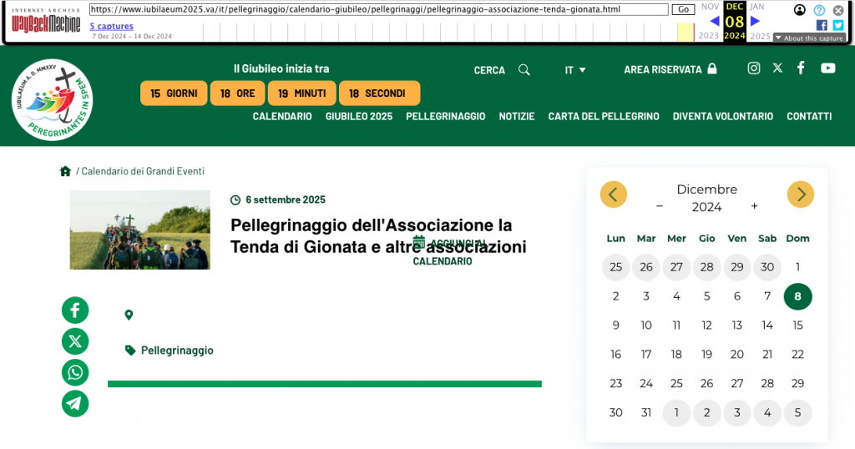This screenshot has height=449, width=855.
Task: Click the home icon in breadcrumb
Action: pos(65,171)
